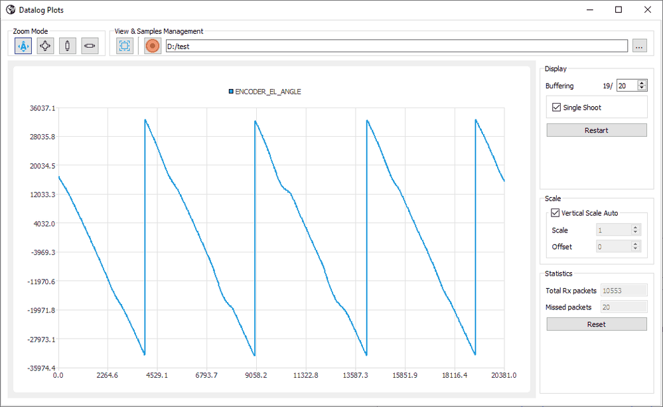The image size is (663, 407).
Task: Toggle the Single Shoot checkbox
Action: tap(556, 108)
